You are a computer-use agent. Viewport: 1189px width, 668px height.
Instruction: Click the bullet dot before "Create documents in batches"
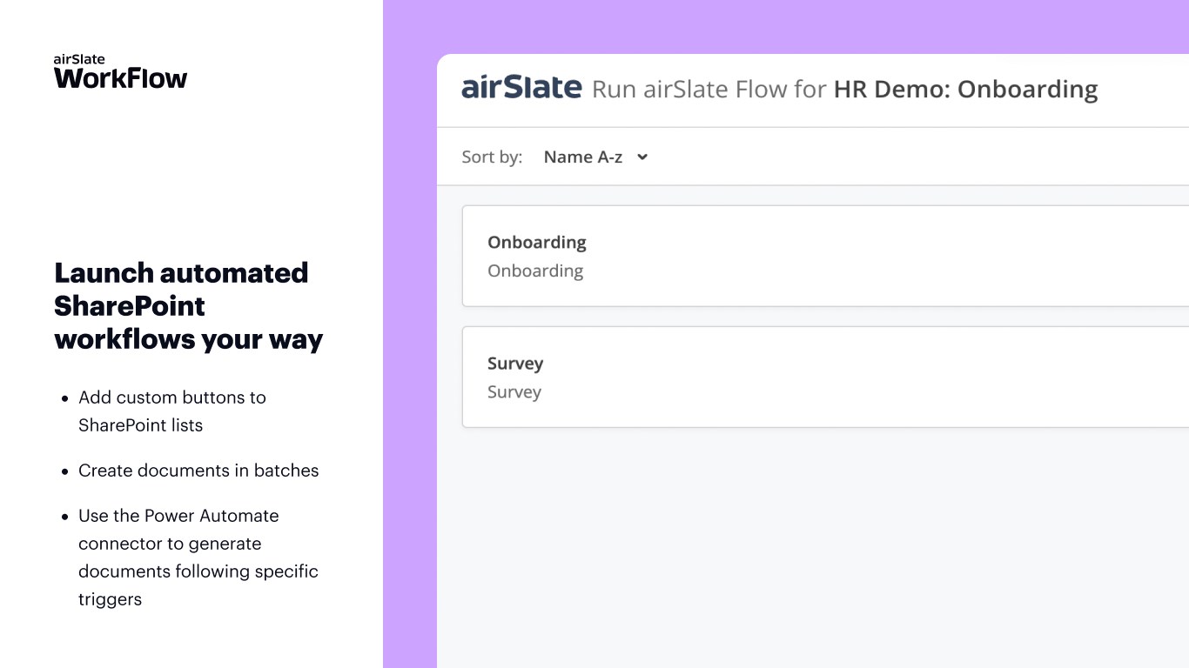point(65,471)
